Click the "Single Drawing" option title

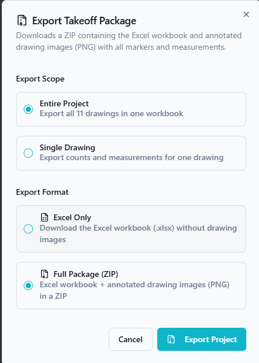68,147
